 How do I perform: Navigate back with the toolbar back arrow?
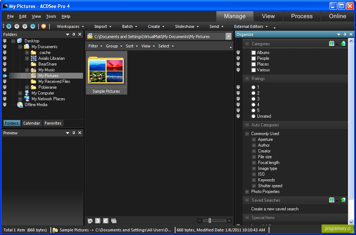point(17,26)
